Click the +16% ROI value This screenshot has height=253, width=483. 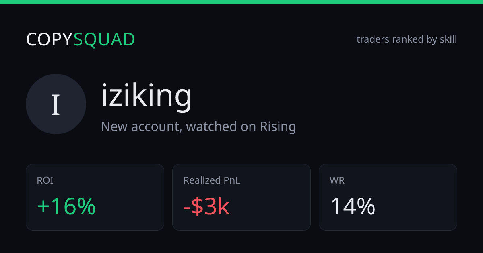point(66,206)
